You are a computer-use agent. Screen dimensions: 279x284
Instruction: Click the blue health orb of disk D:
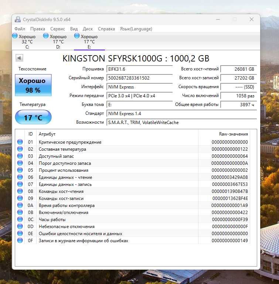(x=46, y=36)
